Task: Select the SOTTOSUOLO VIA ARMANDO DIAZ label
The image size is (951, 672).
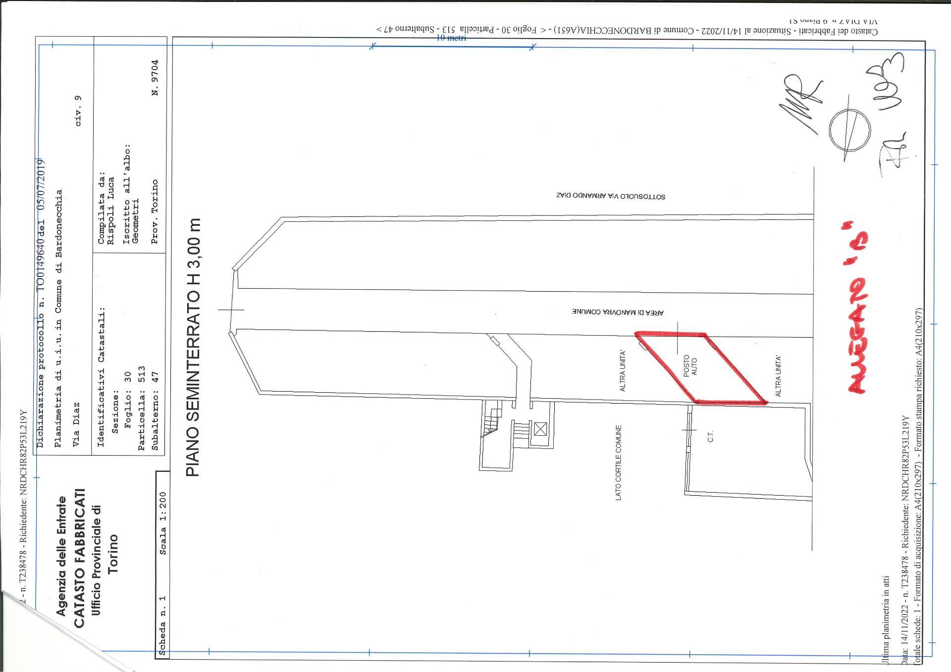Action: pos(611,196)
